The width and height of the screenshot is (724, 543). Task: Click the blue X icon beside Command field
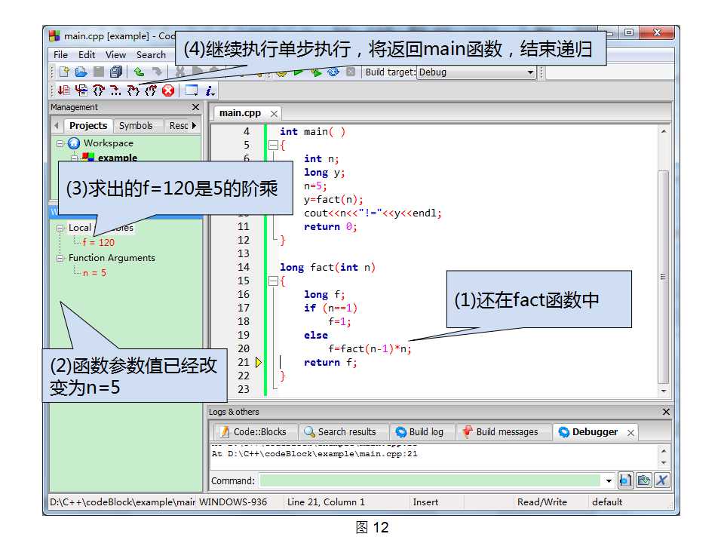(x=661, y=480)
